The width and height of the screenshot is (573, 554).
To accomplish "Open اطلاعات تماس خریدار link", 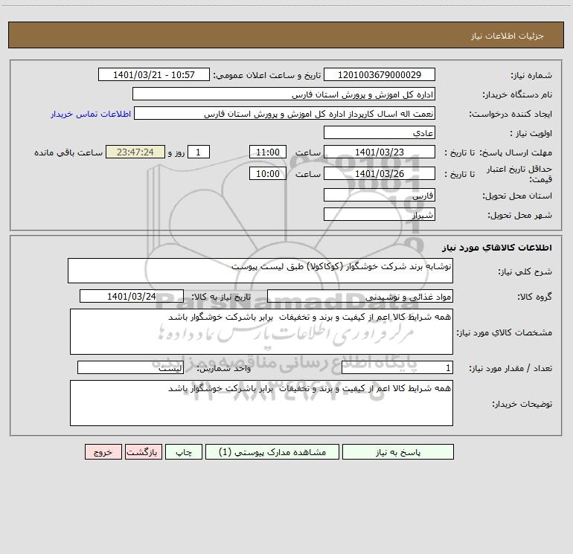I will (x=91, y=114).
